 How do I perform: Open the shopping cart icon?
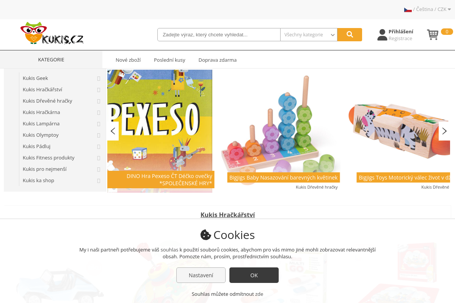[433, 34]
